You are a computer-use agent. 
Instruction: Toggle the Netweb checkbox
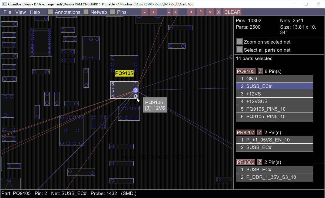click(x=86, y=12)
